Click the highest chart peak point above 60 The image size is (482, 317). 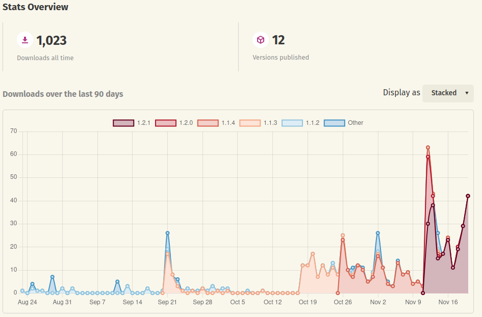tap(428, 147)
